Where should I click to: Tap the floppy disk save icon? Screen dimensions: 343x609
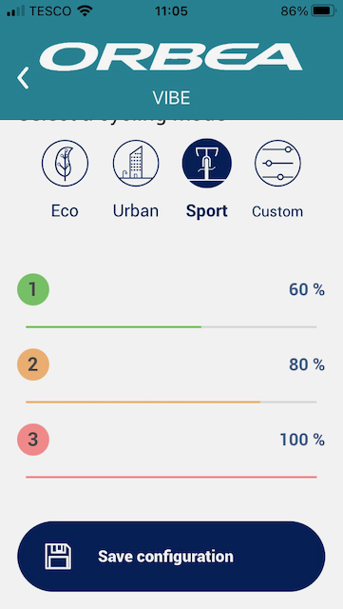(58, 557)
